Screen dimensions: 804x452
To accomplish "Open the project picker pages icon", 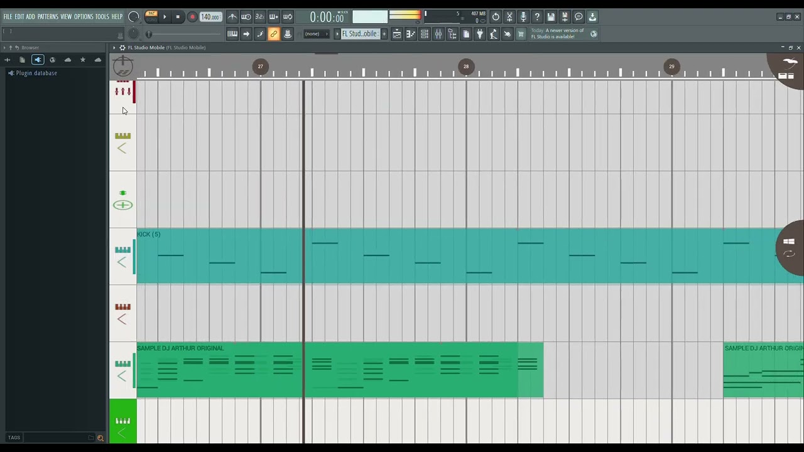I will [466, 34].
